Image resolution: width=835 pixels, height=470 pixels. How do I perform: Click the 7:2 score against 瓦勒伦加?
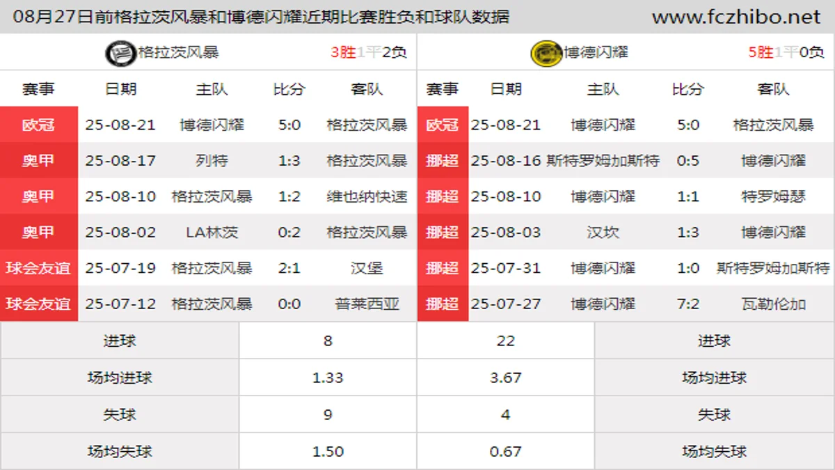coord(687,304)
